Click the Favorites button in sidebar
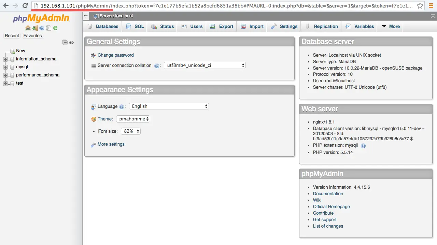 tap(32, 35)
